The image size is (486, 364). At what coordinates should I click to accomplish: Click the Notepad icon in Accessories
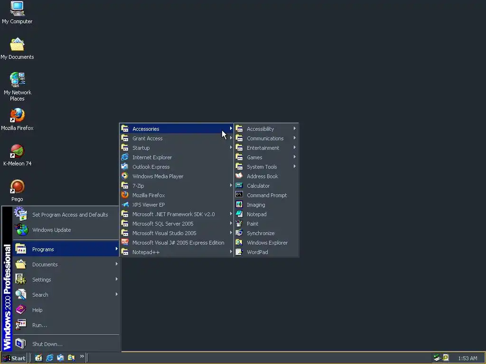[x=239, y=214]
